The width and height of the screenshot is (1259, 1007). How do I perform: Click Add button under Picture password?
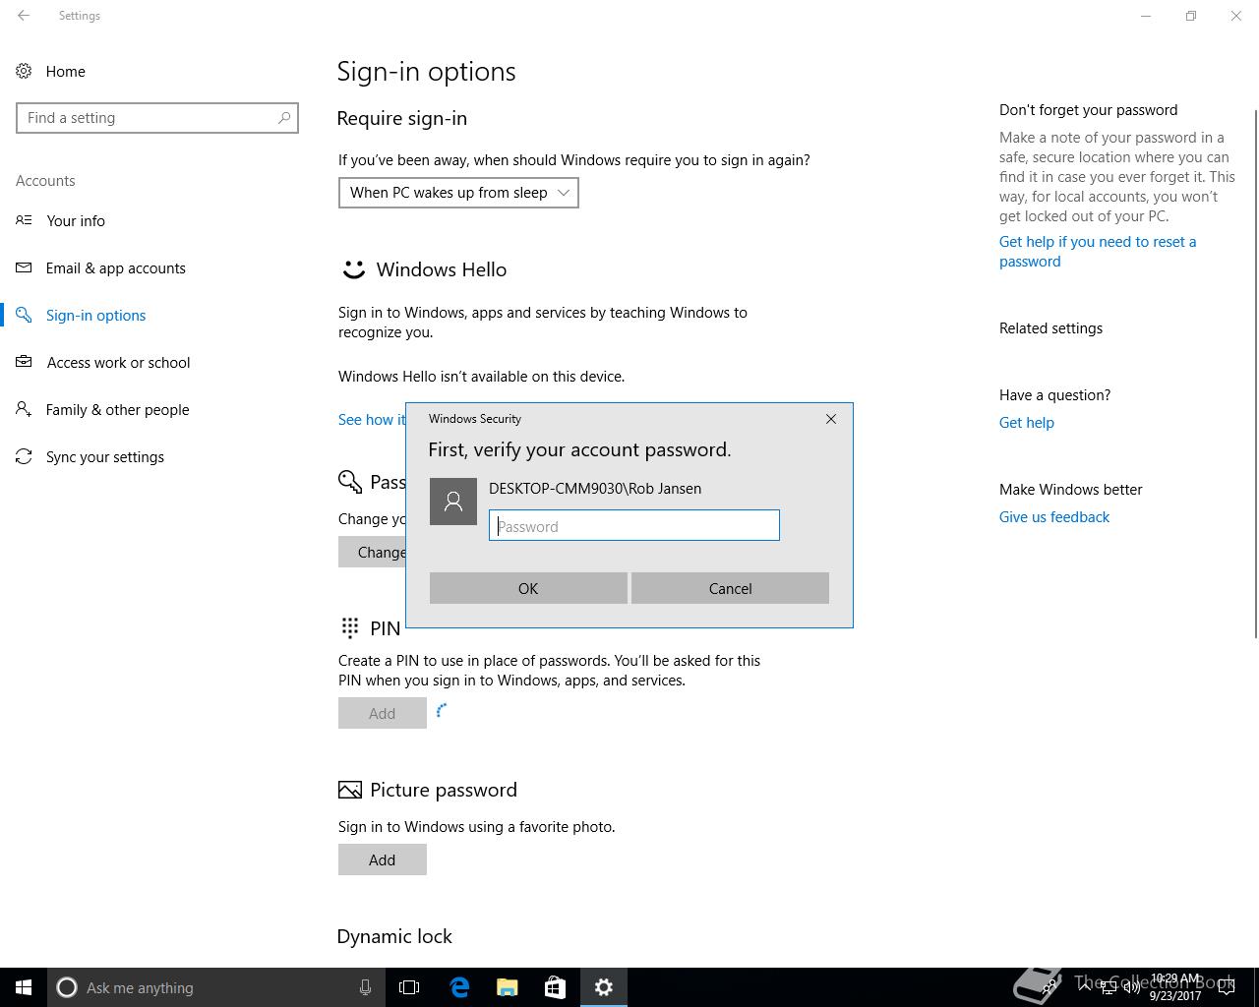(383, 859)
